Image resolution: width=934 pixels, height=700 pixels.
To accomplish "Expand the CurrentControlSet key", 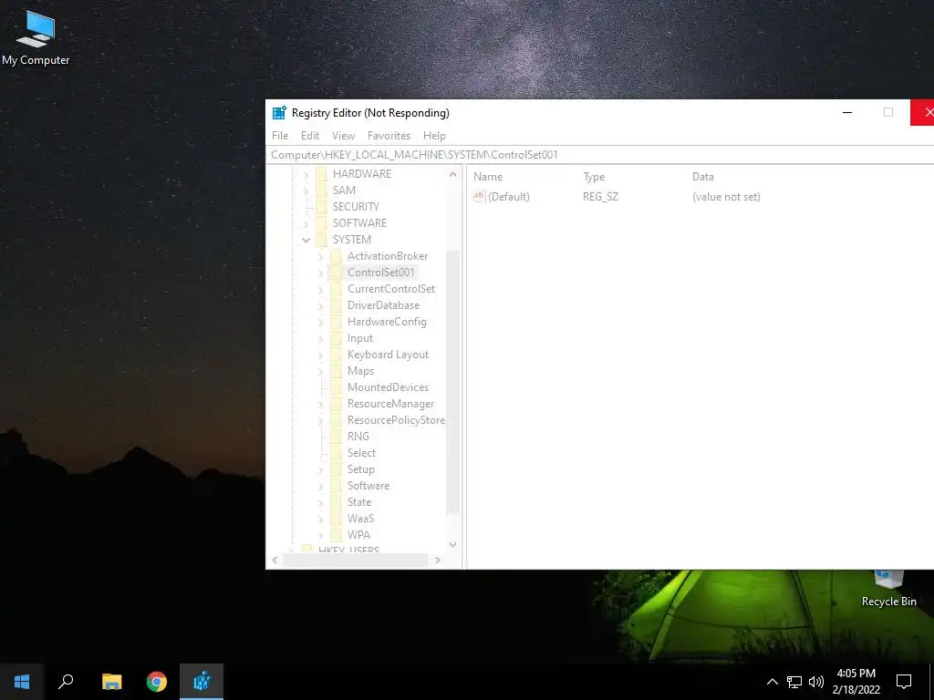I will (x=320, y=289).
